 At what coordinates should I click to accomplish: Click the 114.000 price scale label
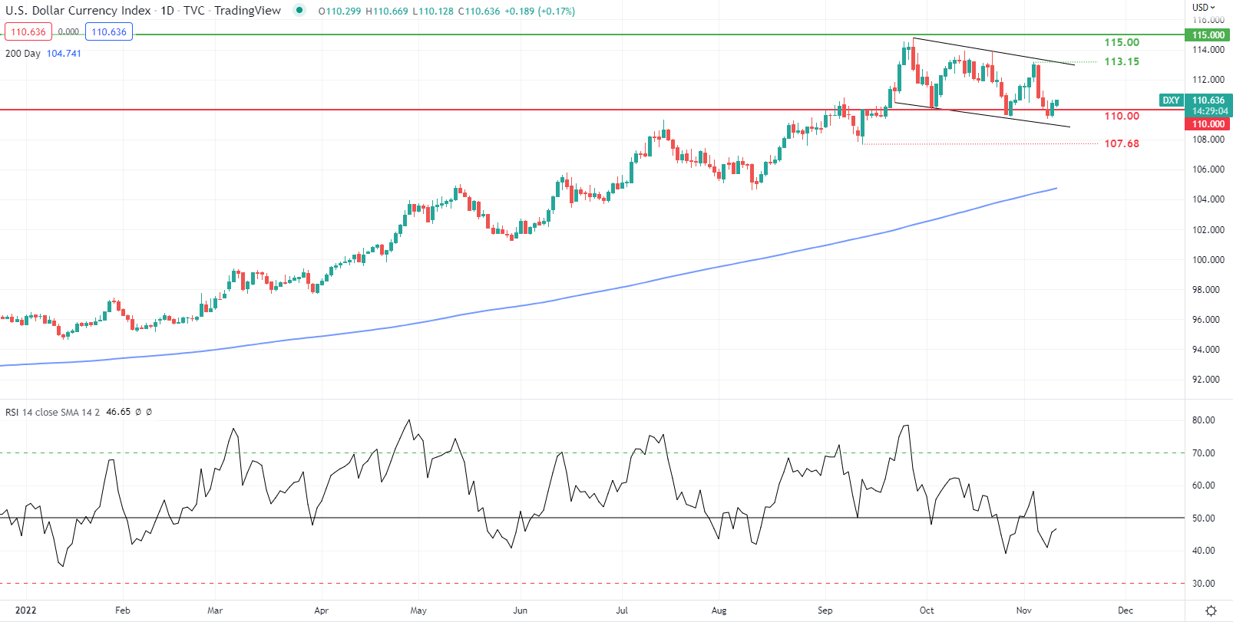[x=1208, y=50]
